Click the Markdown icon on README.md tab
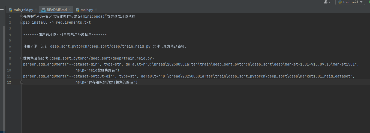370x133 pixels. click(x=43, y=10)
